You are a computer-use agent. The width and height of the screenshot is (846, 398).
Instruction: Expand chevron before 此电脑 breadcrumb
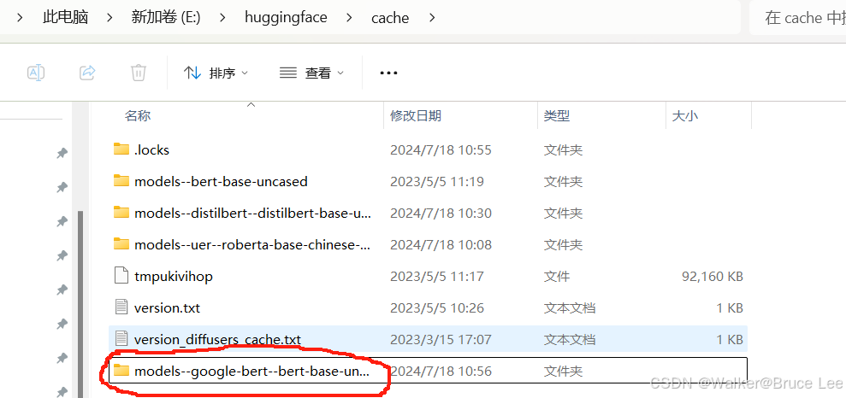pyautogui.click(x=20, y=18)
